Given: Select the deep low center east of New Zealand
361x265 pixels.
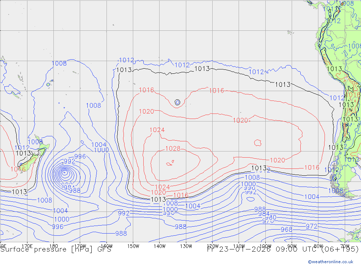Looking at the screenshot, I should [65, 172].
